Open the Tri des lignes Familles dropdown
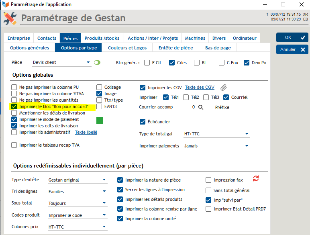310x235 pixels. 104,192
